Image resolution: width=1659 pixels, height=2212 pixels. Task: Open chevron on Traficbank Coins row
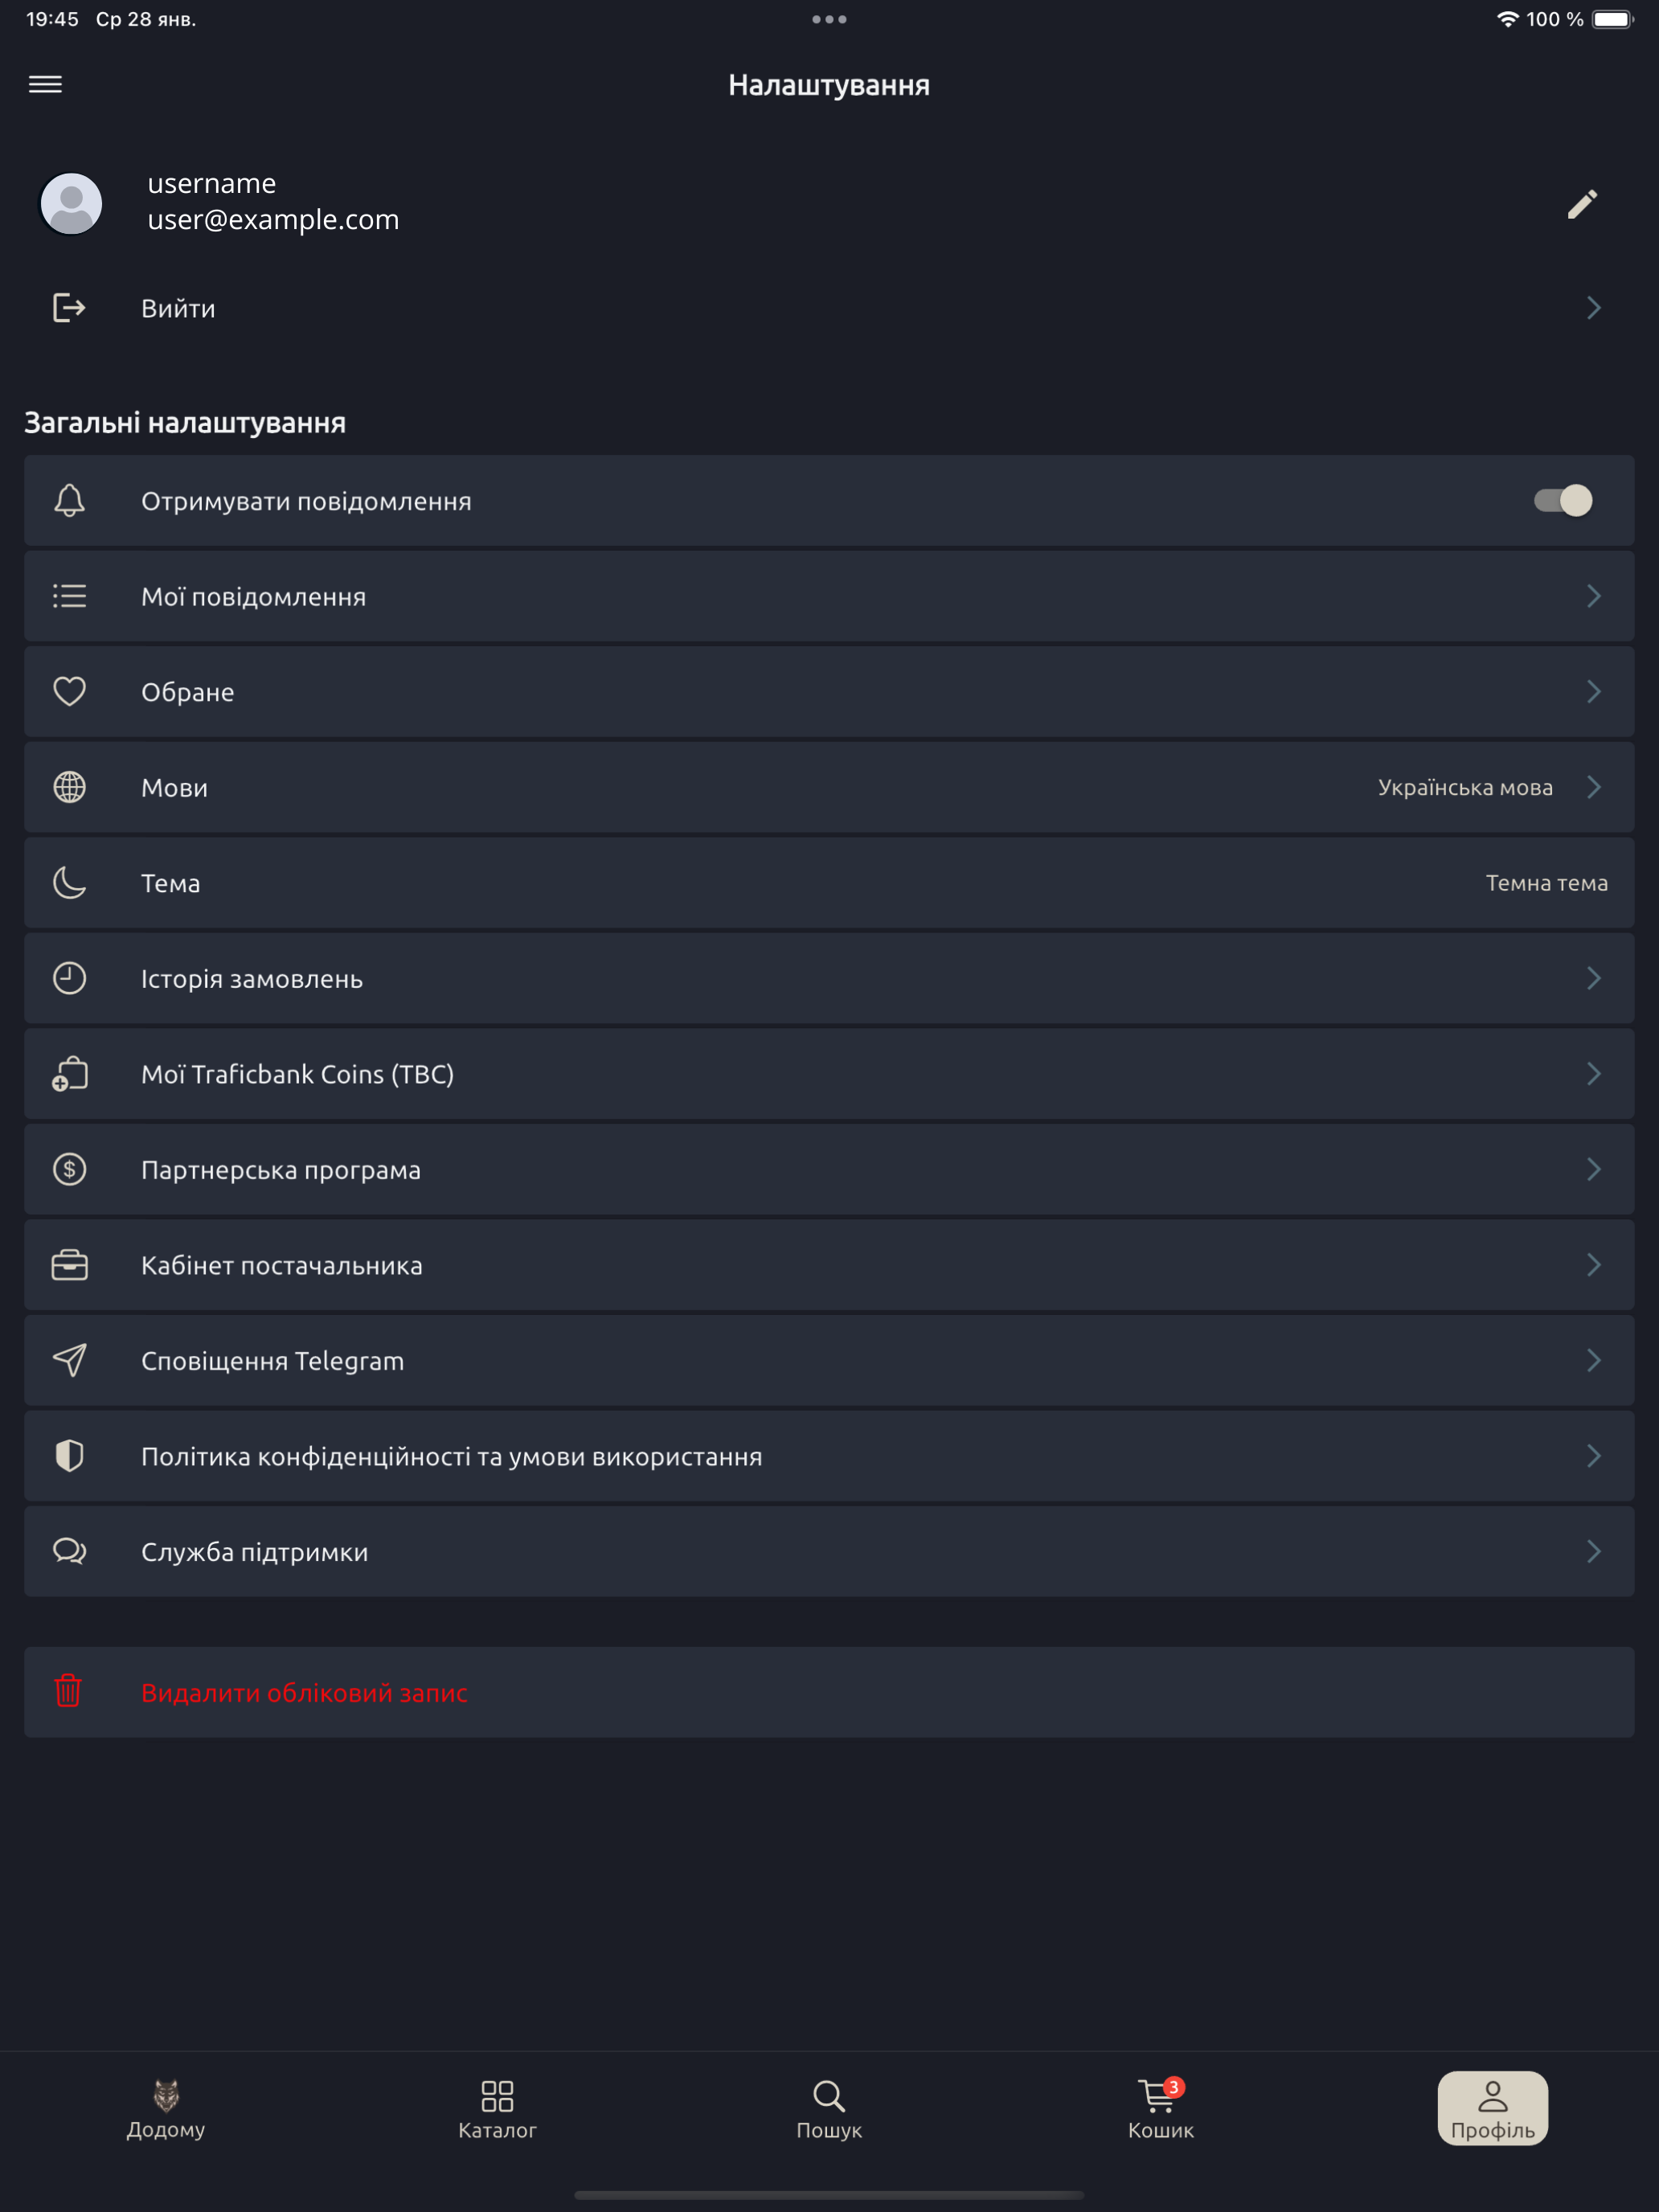click(1594, 1074)
